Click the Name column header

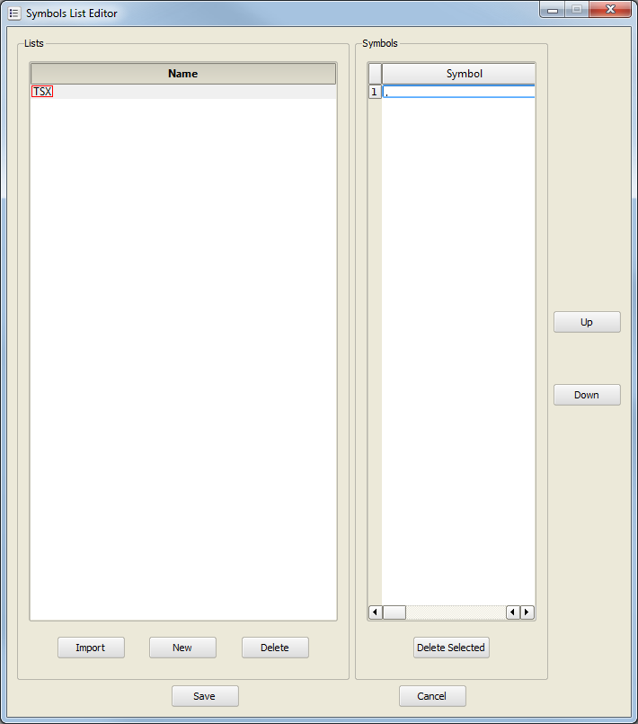tap(183, 74)
